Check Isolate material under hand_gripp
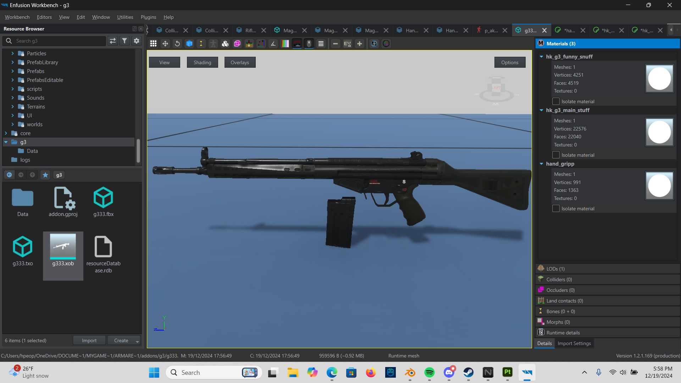 (x=556, y=209)
